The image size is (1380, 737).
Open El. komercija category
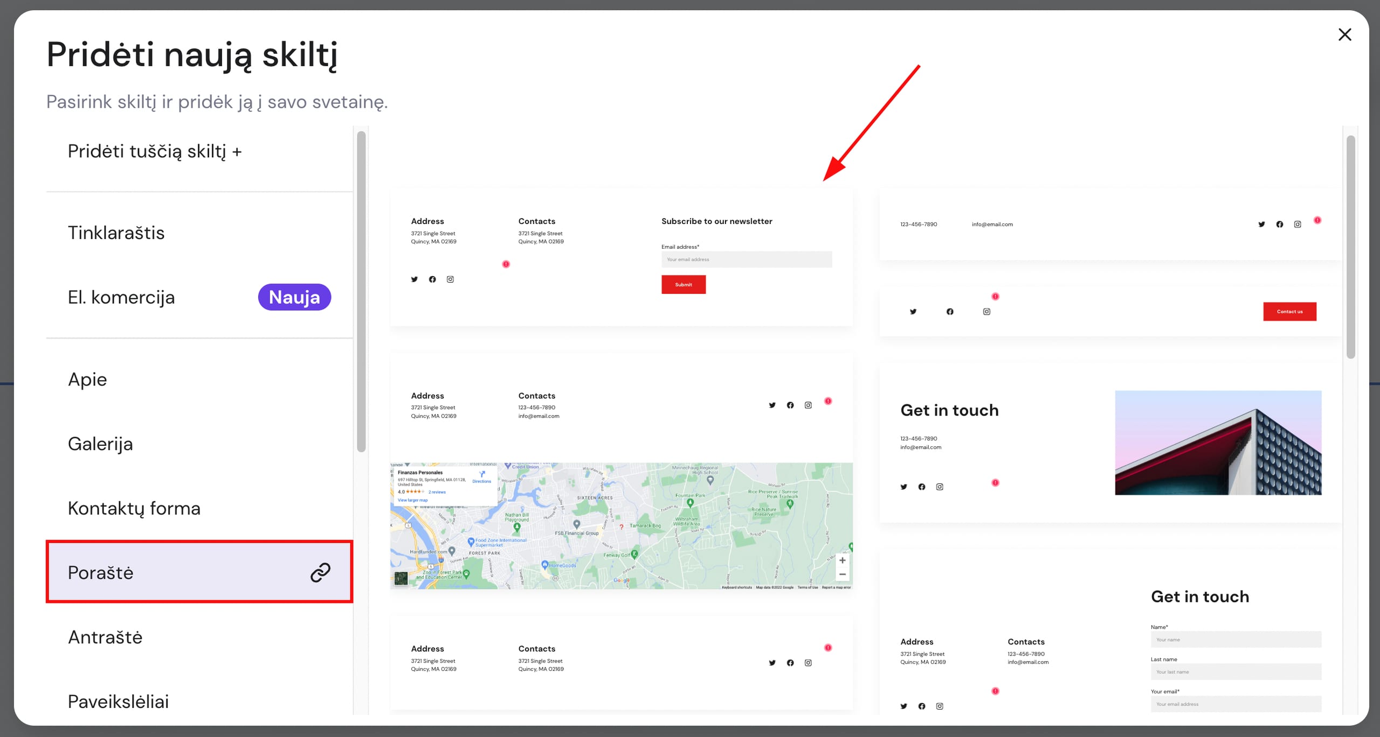121,297
